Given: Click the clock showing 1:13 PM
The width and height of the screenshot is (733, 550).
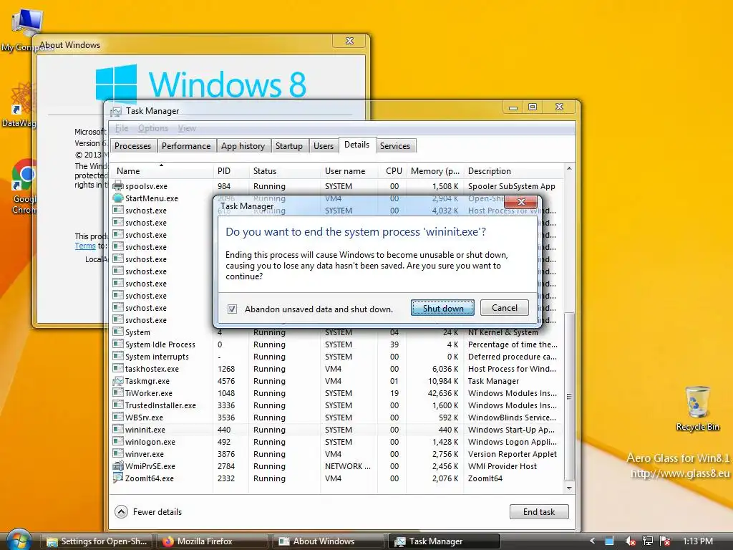Looking at the screenshot, I should click(x=698, y=541).
